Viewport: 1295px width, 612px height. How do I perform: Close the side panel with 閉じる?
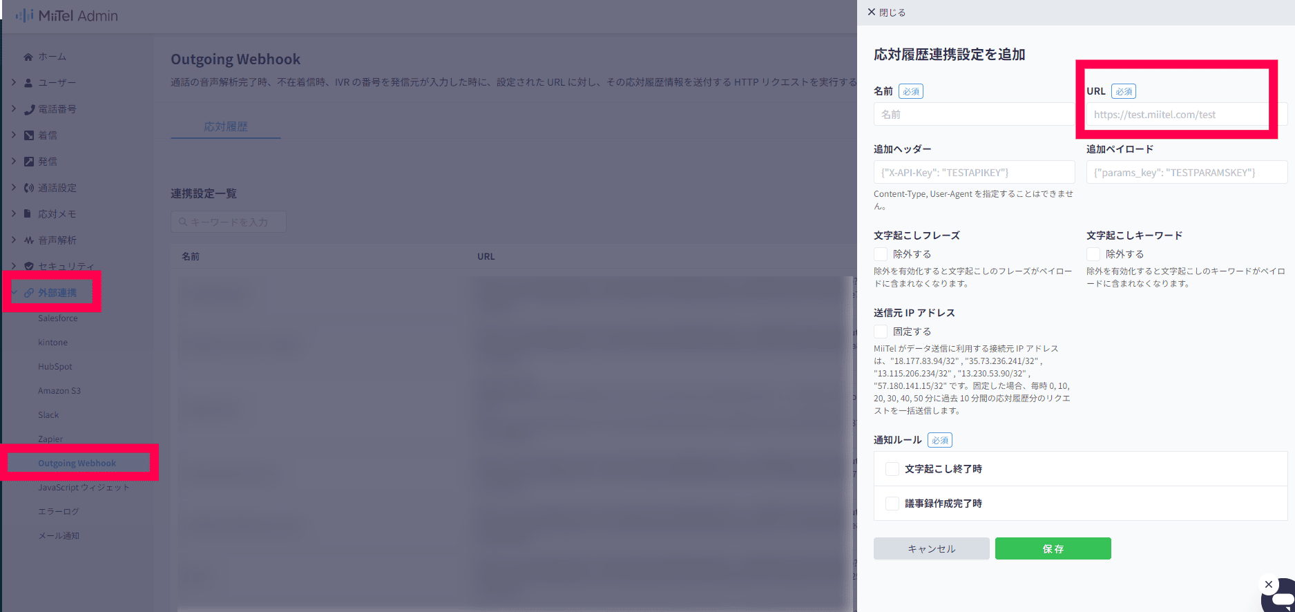point(887,12)
